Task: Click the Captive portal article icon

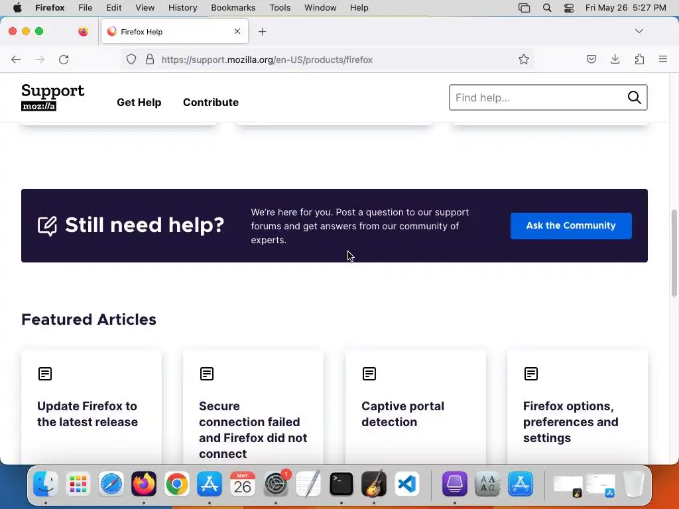Action: tap(369, 374)
